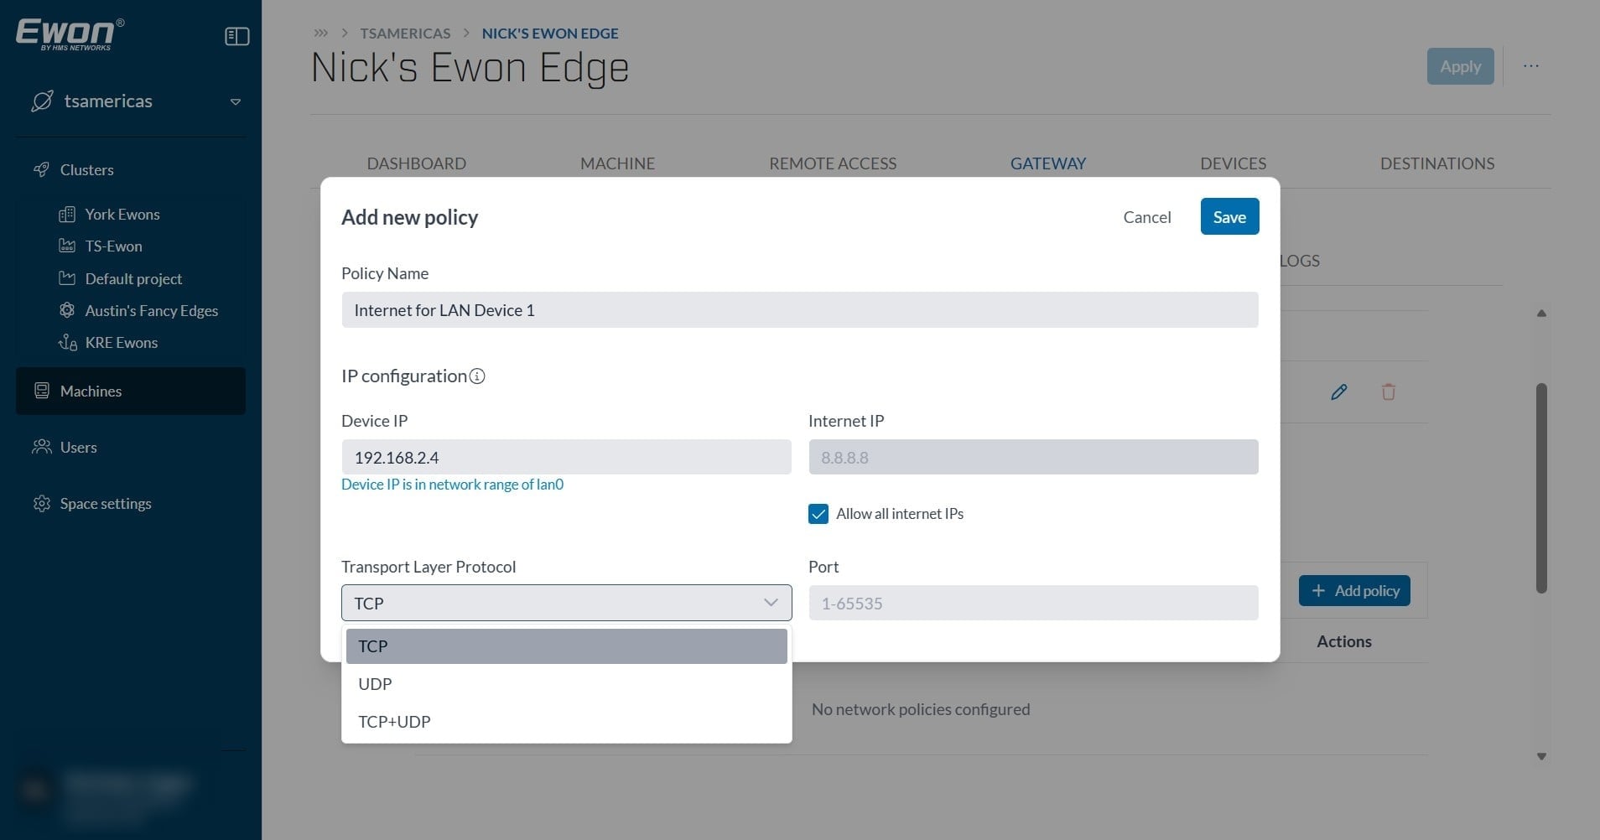
Task: Open York Ewons cluster
Action: point(122,215)
